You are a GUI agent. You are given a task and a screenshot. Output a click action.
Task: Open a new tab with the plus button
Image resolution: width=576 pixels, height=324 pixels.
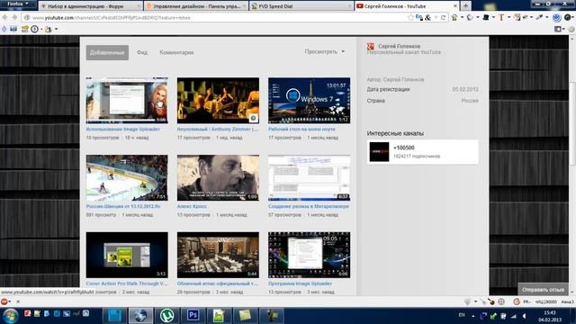(x=465, y=6)
